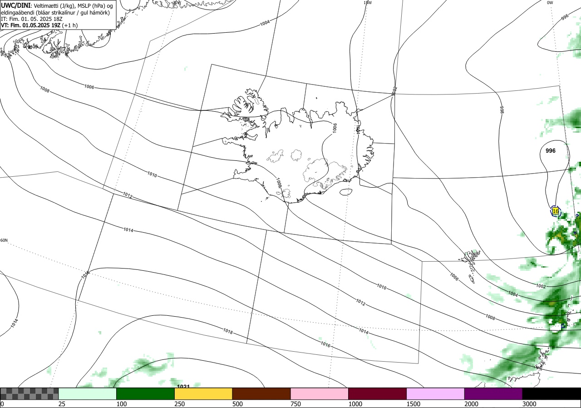Choose the pink 750–1000 legend swatch
This screenshot has height=408, width=581.
coord(320,393)
